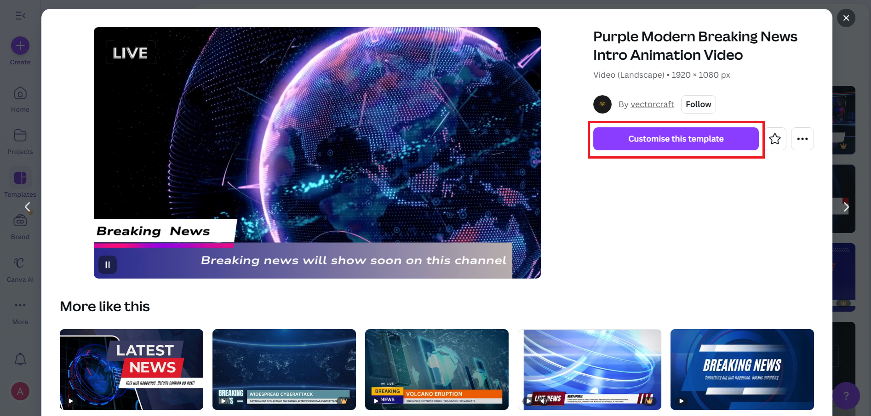Screen dimensions: 871x416
Task: Select the template title text
Action: pos(695,46)
